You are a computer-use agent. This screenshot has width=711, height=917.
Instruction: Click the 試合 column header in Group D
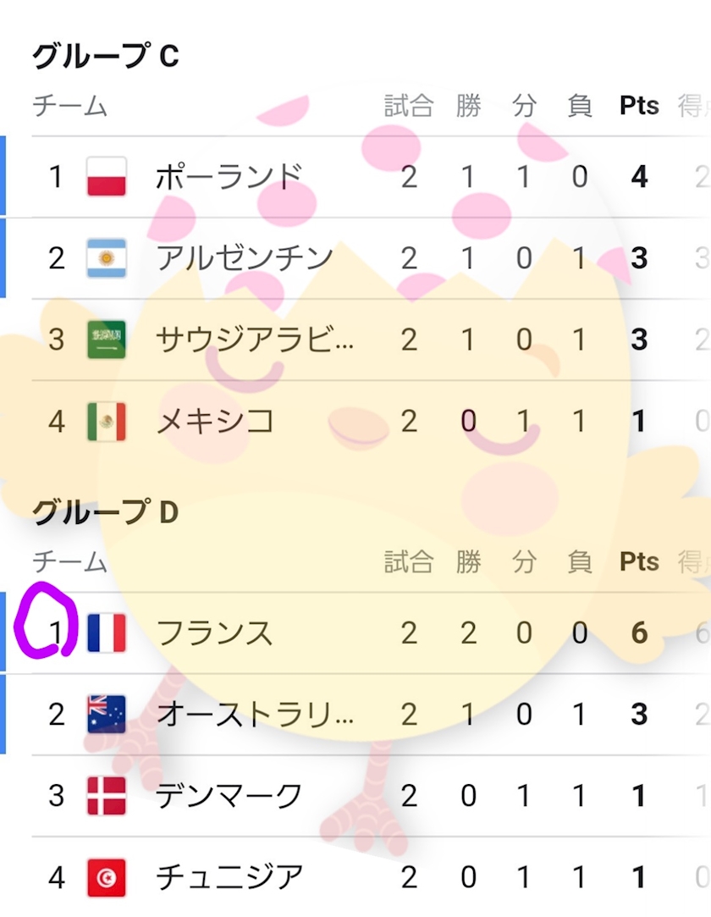[409, 561]
